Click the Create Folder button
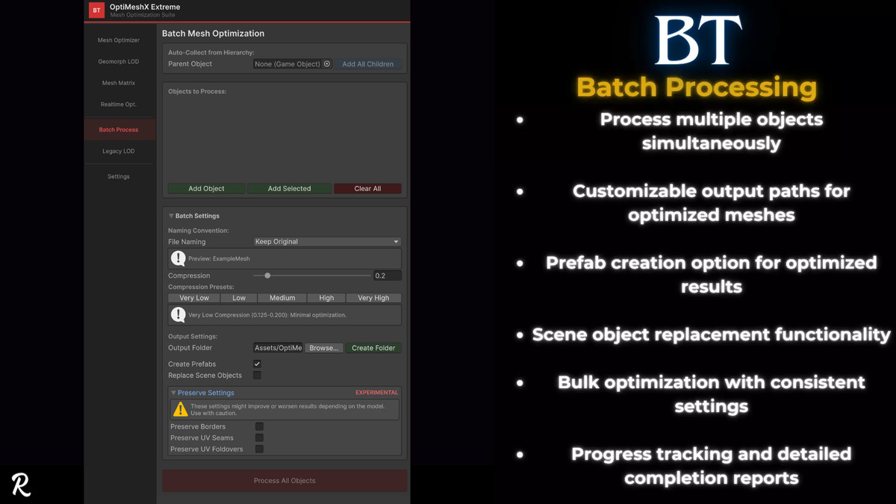 click(373, 348)
